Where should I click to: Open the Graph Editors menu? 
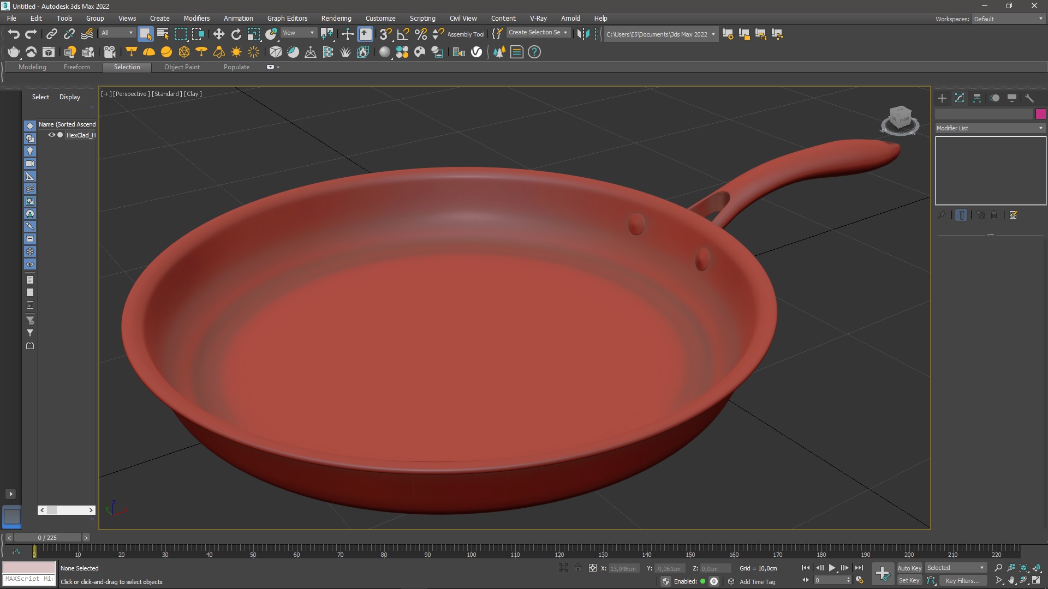click(287, 19)
